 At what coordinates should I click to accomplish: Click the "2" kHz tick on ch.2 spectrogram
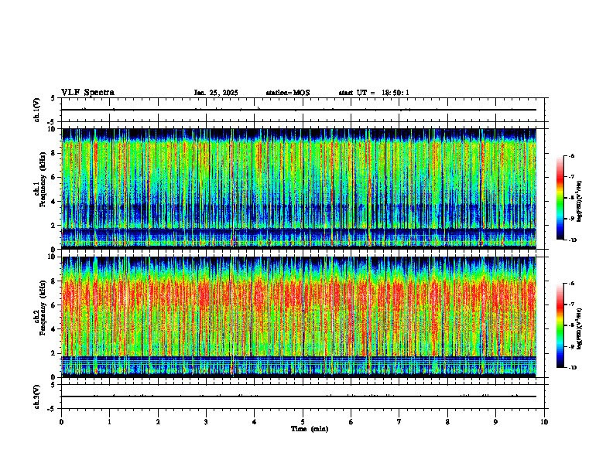click(54, 353)
